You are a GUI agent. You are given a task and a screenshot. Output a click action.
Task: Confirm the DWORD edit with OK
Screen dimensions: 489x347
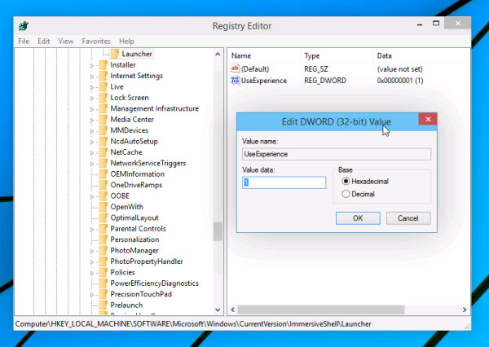pyautogui.click(x=358, y=218)
